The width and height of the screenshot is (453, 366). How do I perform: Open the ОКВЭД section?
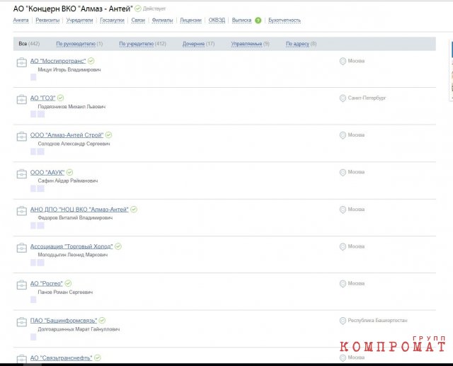point(217,21)
